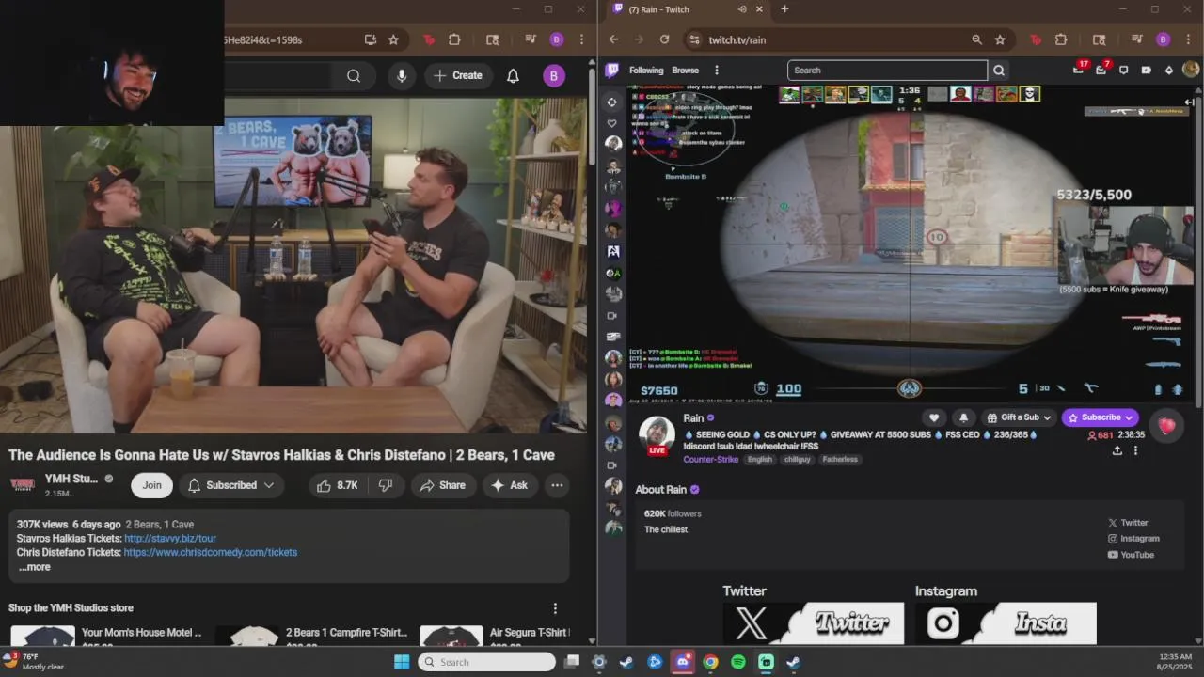Go to the Twitch Following tab

tap(646, 70)
